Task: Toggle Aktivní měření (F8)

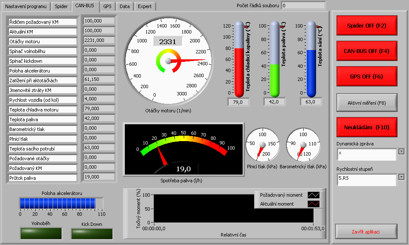Action: coord(367,103)
